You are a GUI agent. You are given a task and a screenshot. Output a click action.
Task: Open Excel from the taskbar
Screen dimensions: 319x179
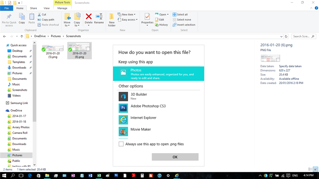[x=99, y=175]
